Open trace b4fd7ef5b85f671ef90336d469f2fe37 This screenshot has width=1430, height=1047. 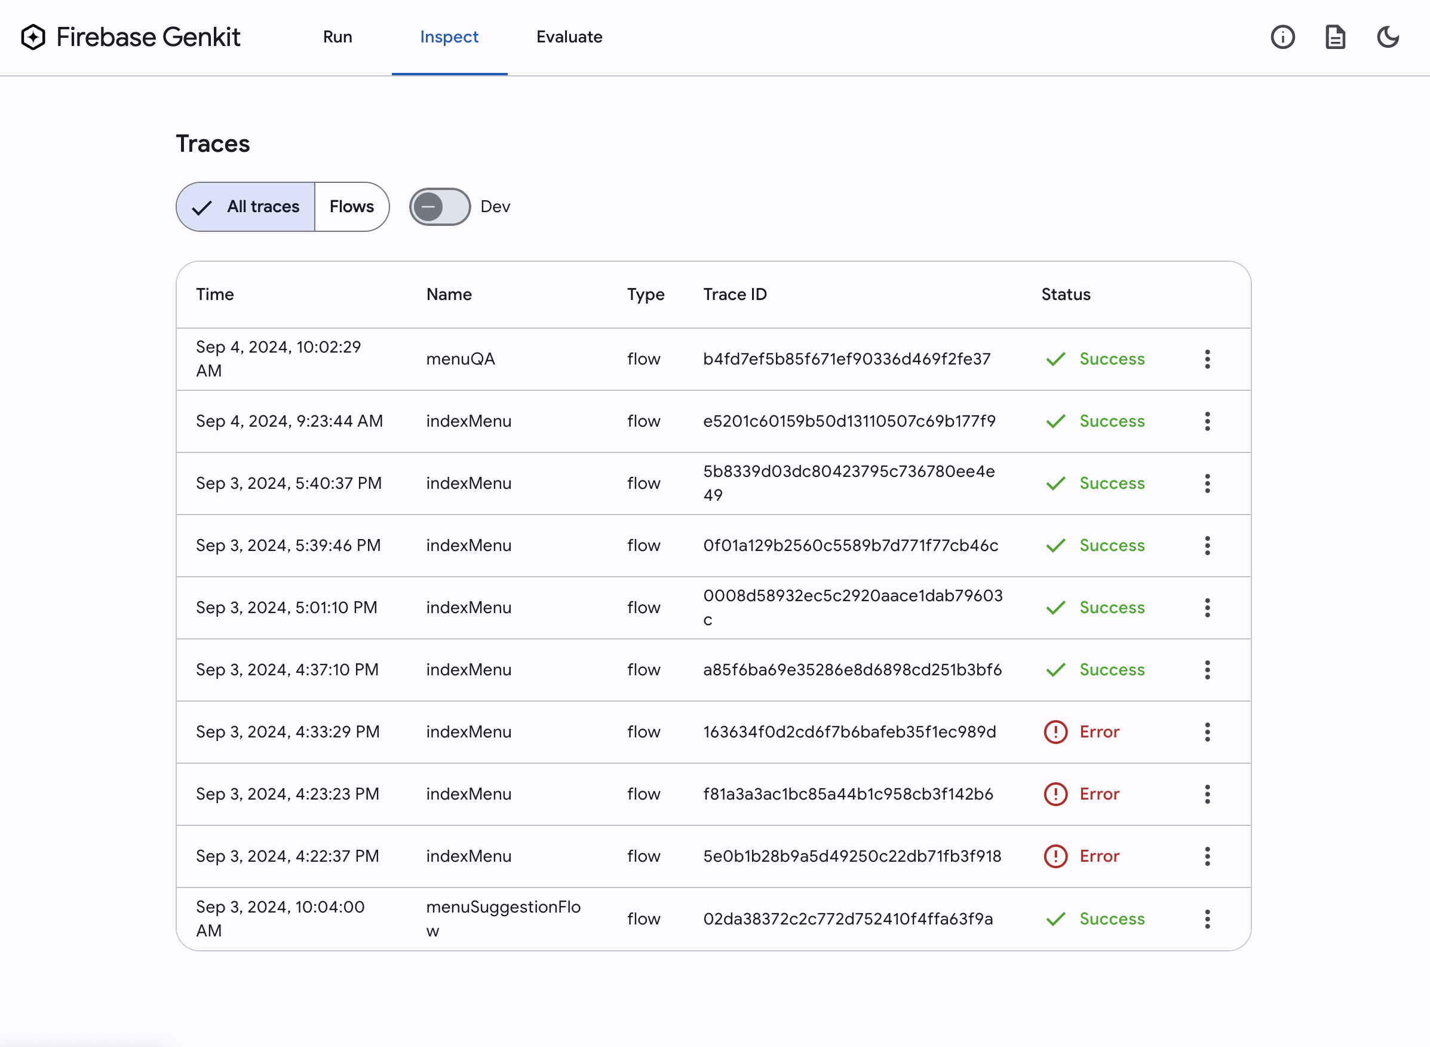pos(846,359)
